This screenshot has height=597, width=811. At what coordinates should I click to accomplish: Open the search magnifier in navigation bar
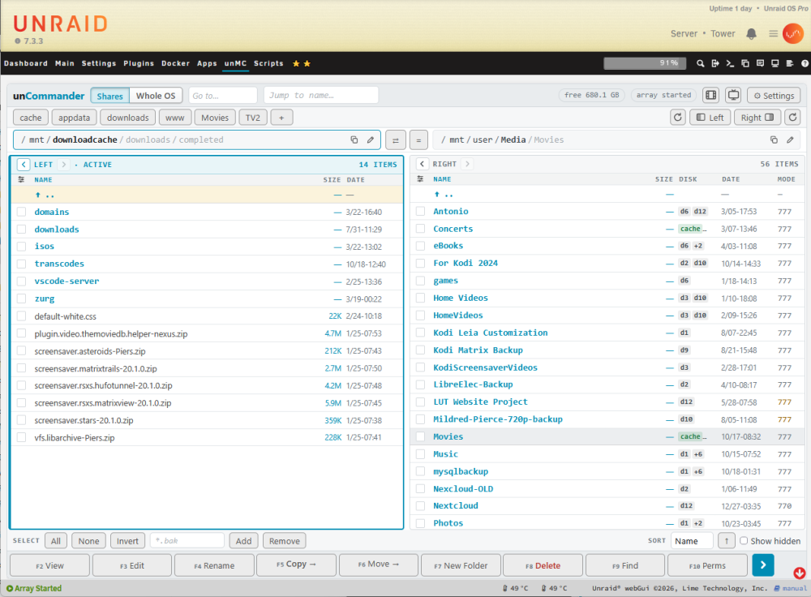pyautogui.click(x=701, y=63)
